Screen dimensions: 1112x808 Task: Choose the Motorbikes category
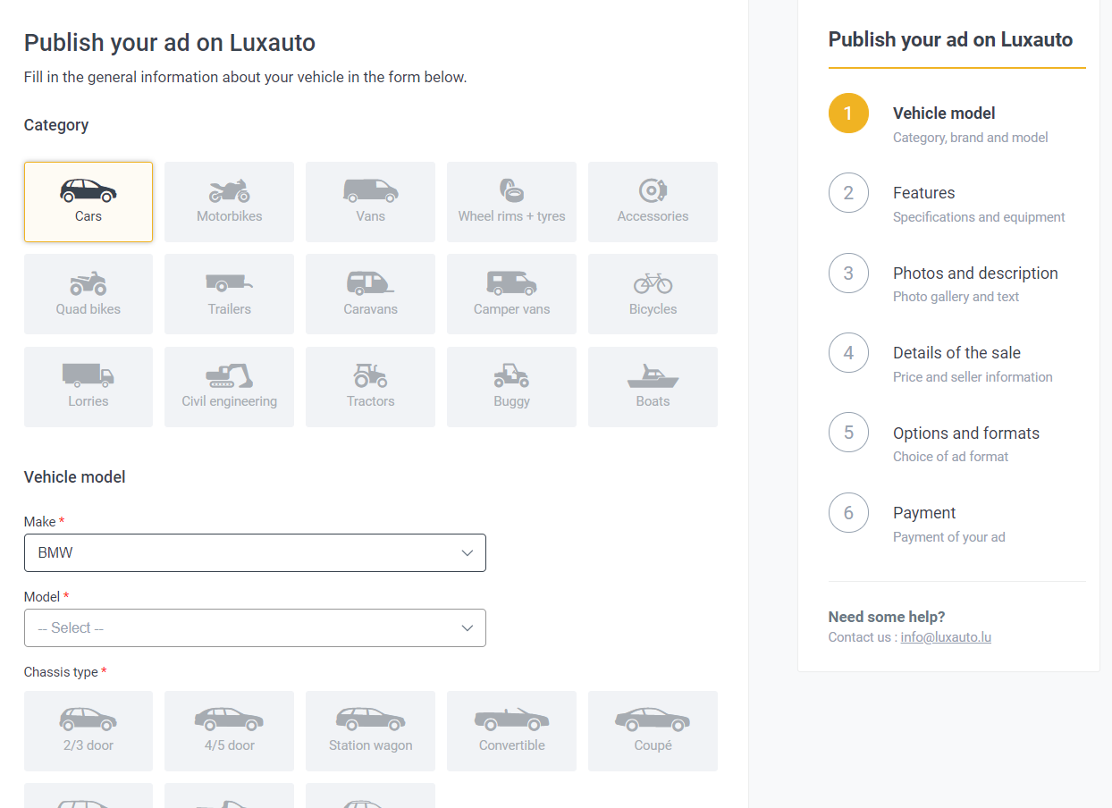click(230, 202)
